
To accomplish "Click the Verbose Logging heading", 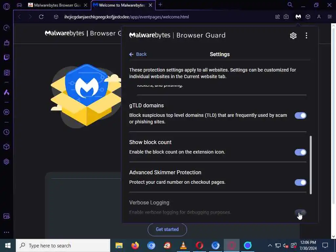I will tap(149, 203).
